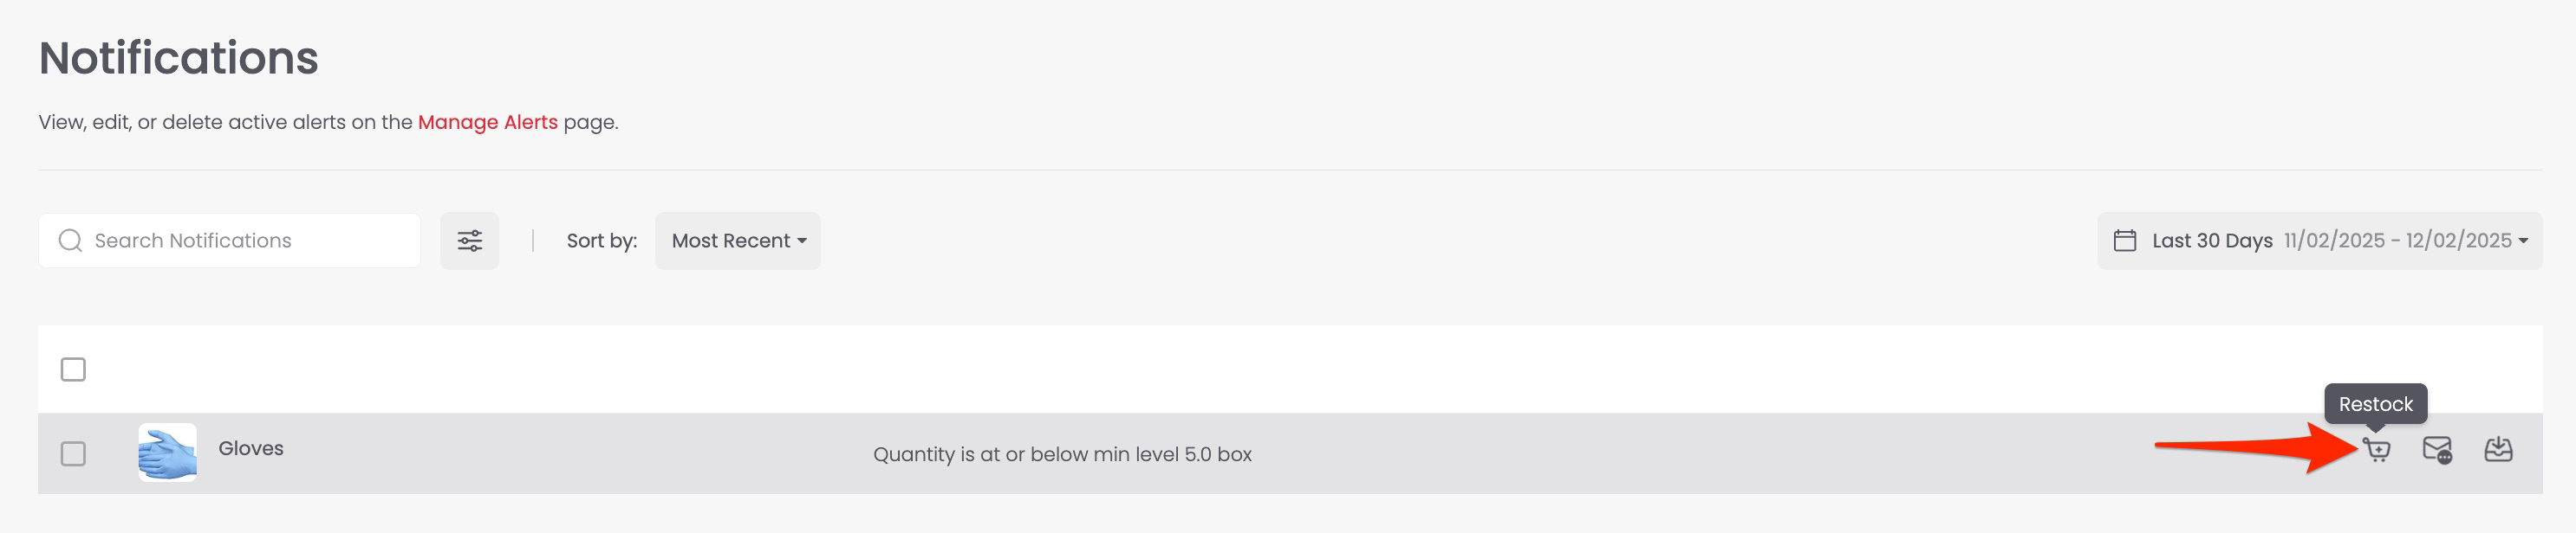Click the 11/02/2025 - 12/02/2025 date text

point(2397,241)
